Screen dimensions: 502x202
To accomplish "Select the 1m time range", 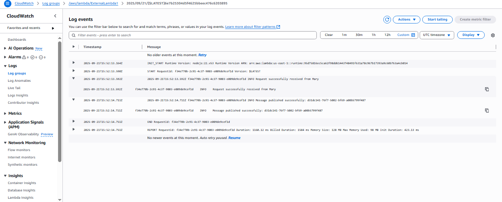I will pos(344,35).
